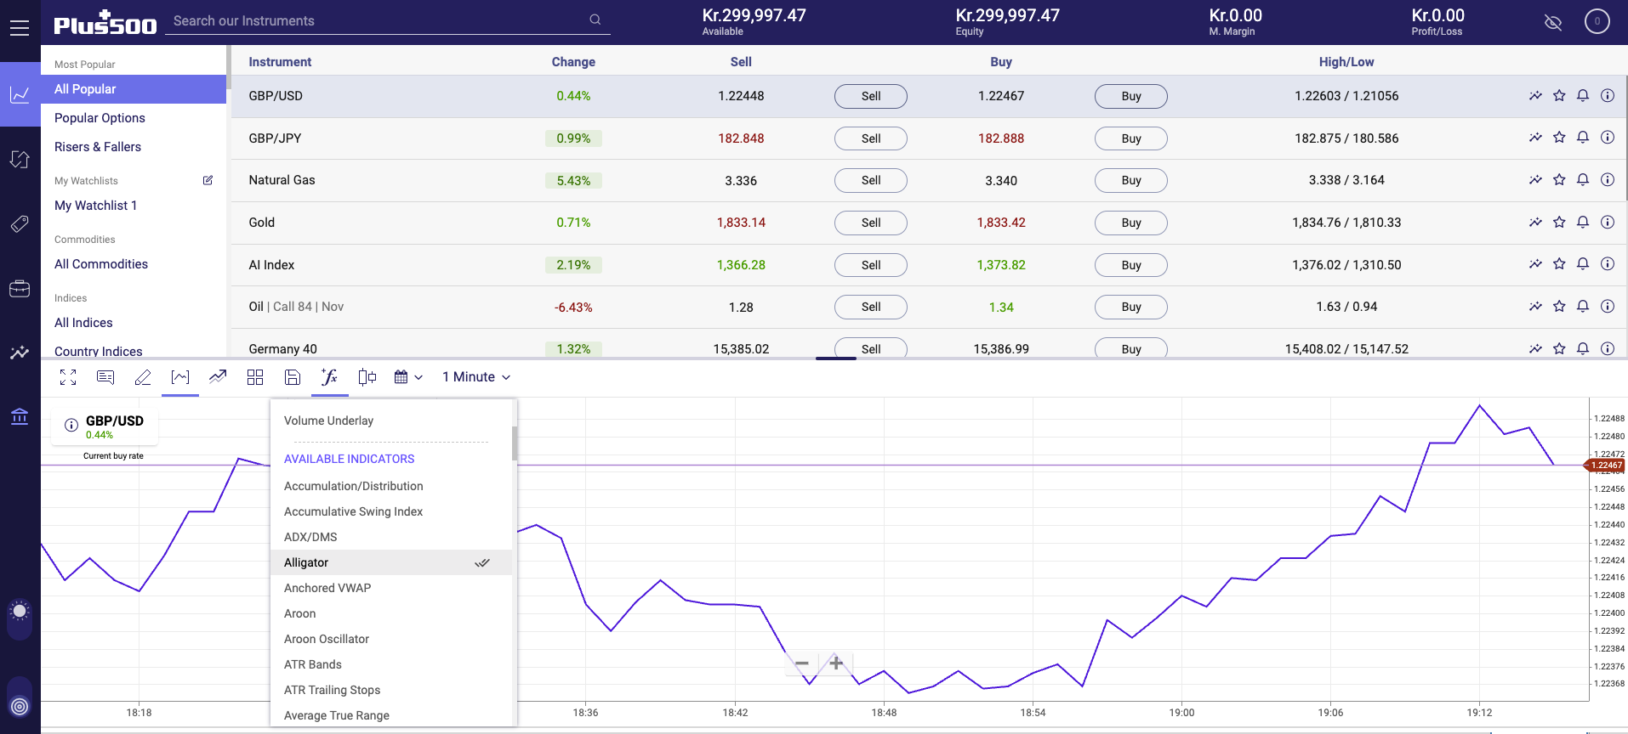Open GBP/USD info on chart label
Image resolution: width=1628 pixels, height=734 pixels.
click(x=71, y=425)
